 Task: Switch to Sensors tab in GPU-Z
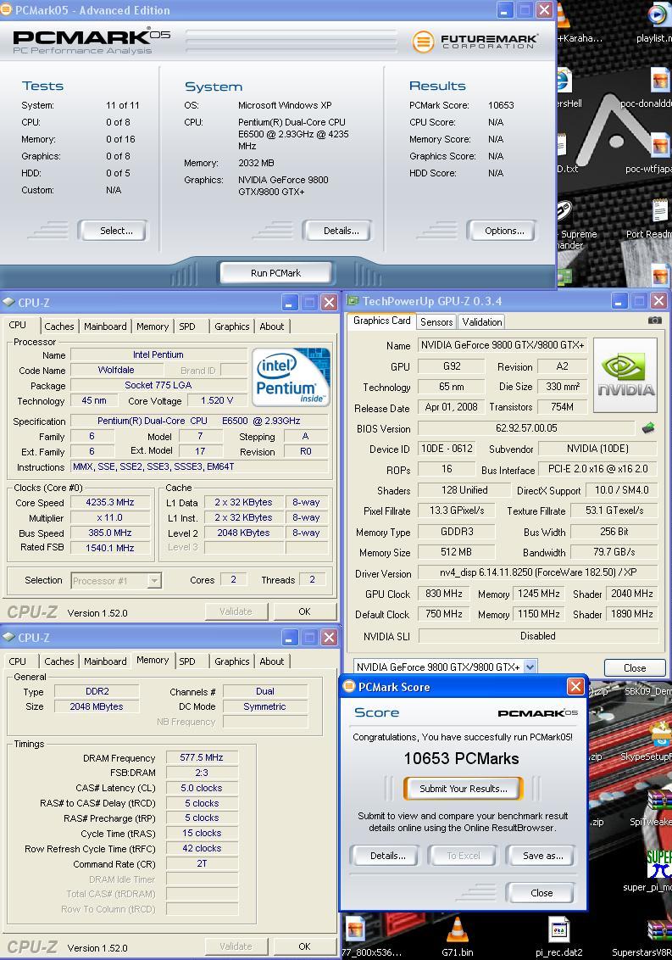coord(436,321)
